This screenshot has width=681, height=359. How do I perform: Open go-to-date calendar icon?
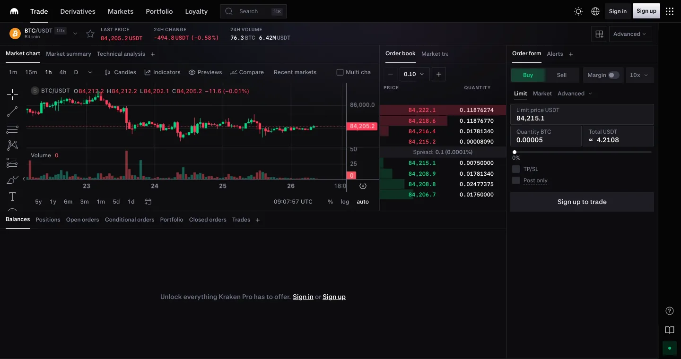pos(148,202)
